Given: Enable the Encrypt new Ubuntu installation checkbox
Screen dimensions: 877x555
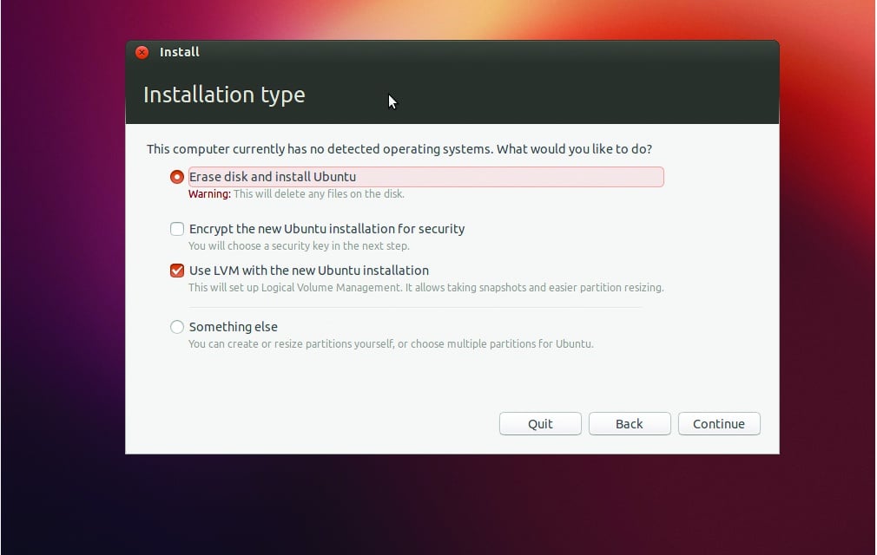Looking at the screenshot, I should (177, 229).
